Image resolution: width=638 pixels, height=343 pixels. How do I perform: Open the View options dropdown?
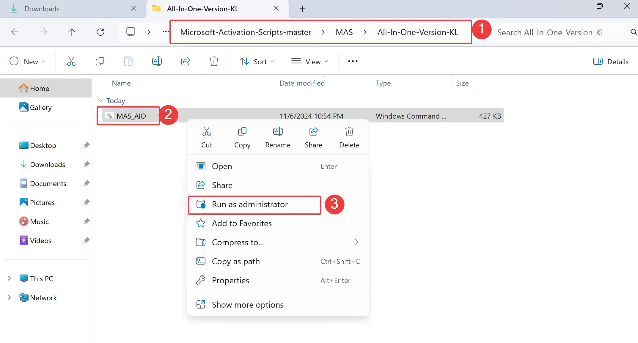[310, 61]
